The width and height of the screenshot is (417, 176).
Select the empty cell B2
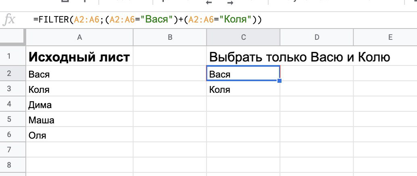coord(170,74)
